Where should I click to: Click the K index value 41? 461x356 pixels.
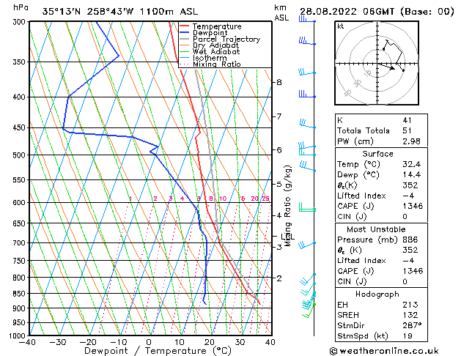click(x=407, y=120)
